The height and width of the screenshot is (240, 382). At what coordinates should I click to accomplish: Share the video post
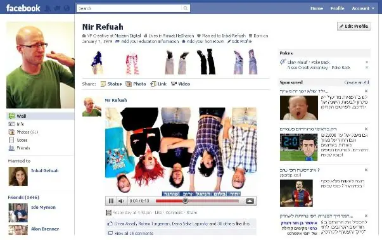pos(192,213)
